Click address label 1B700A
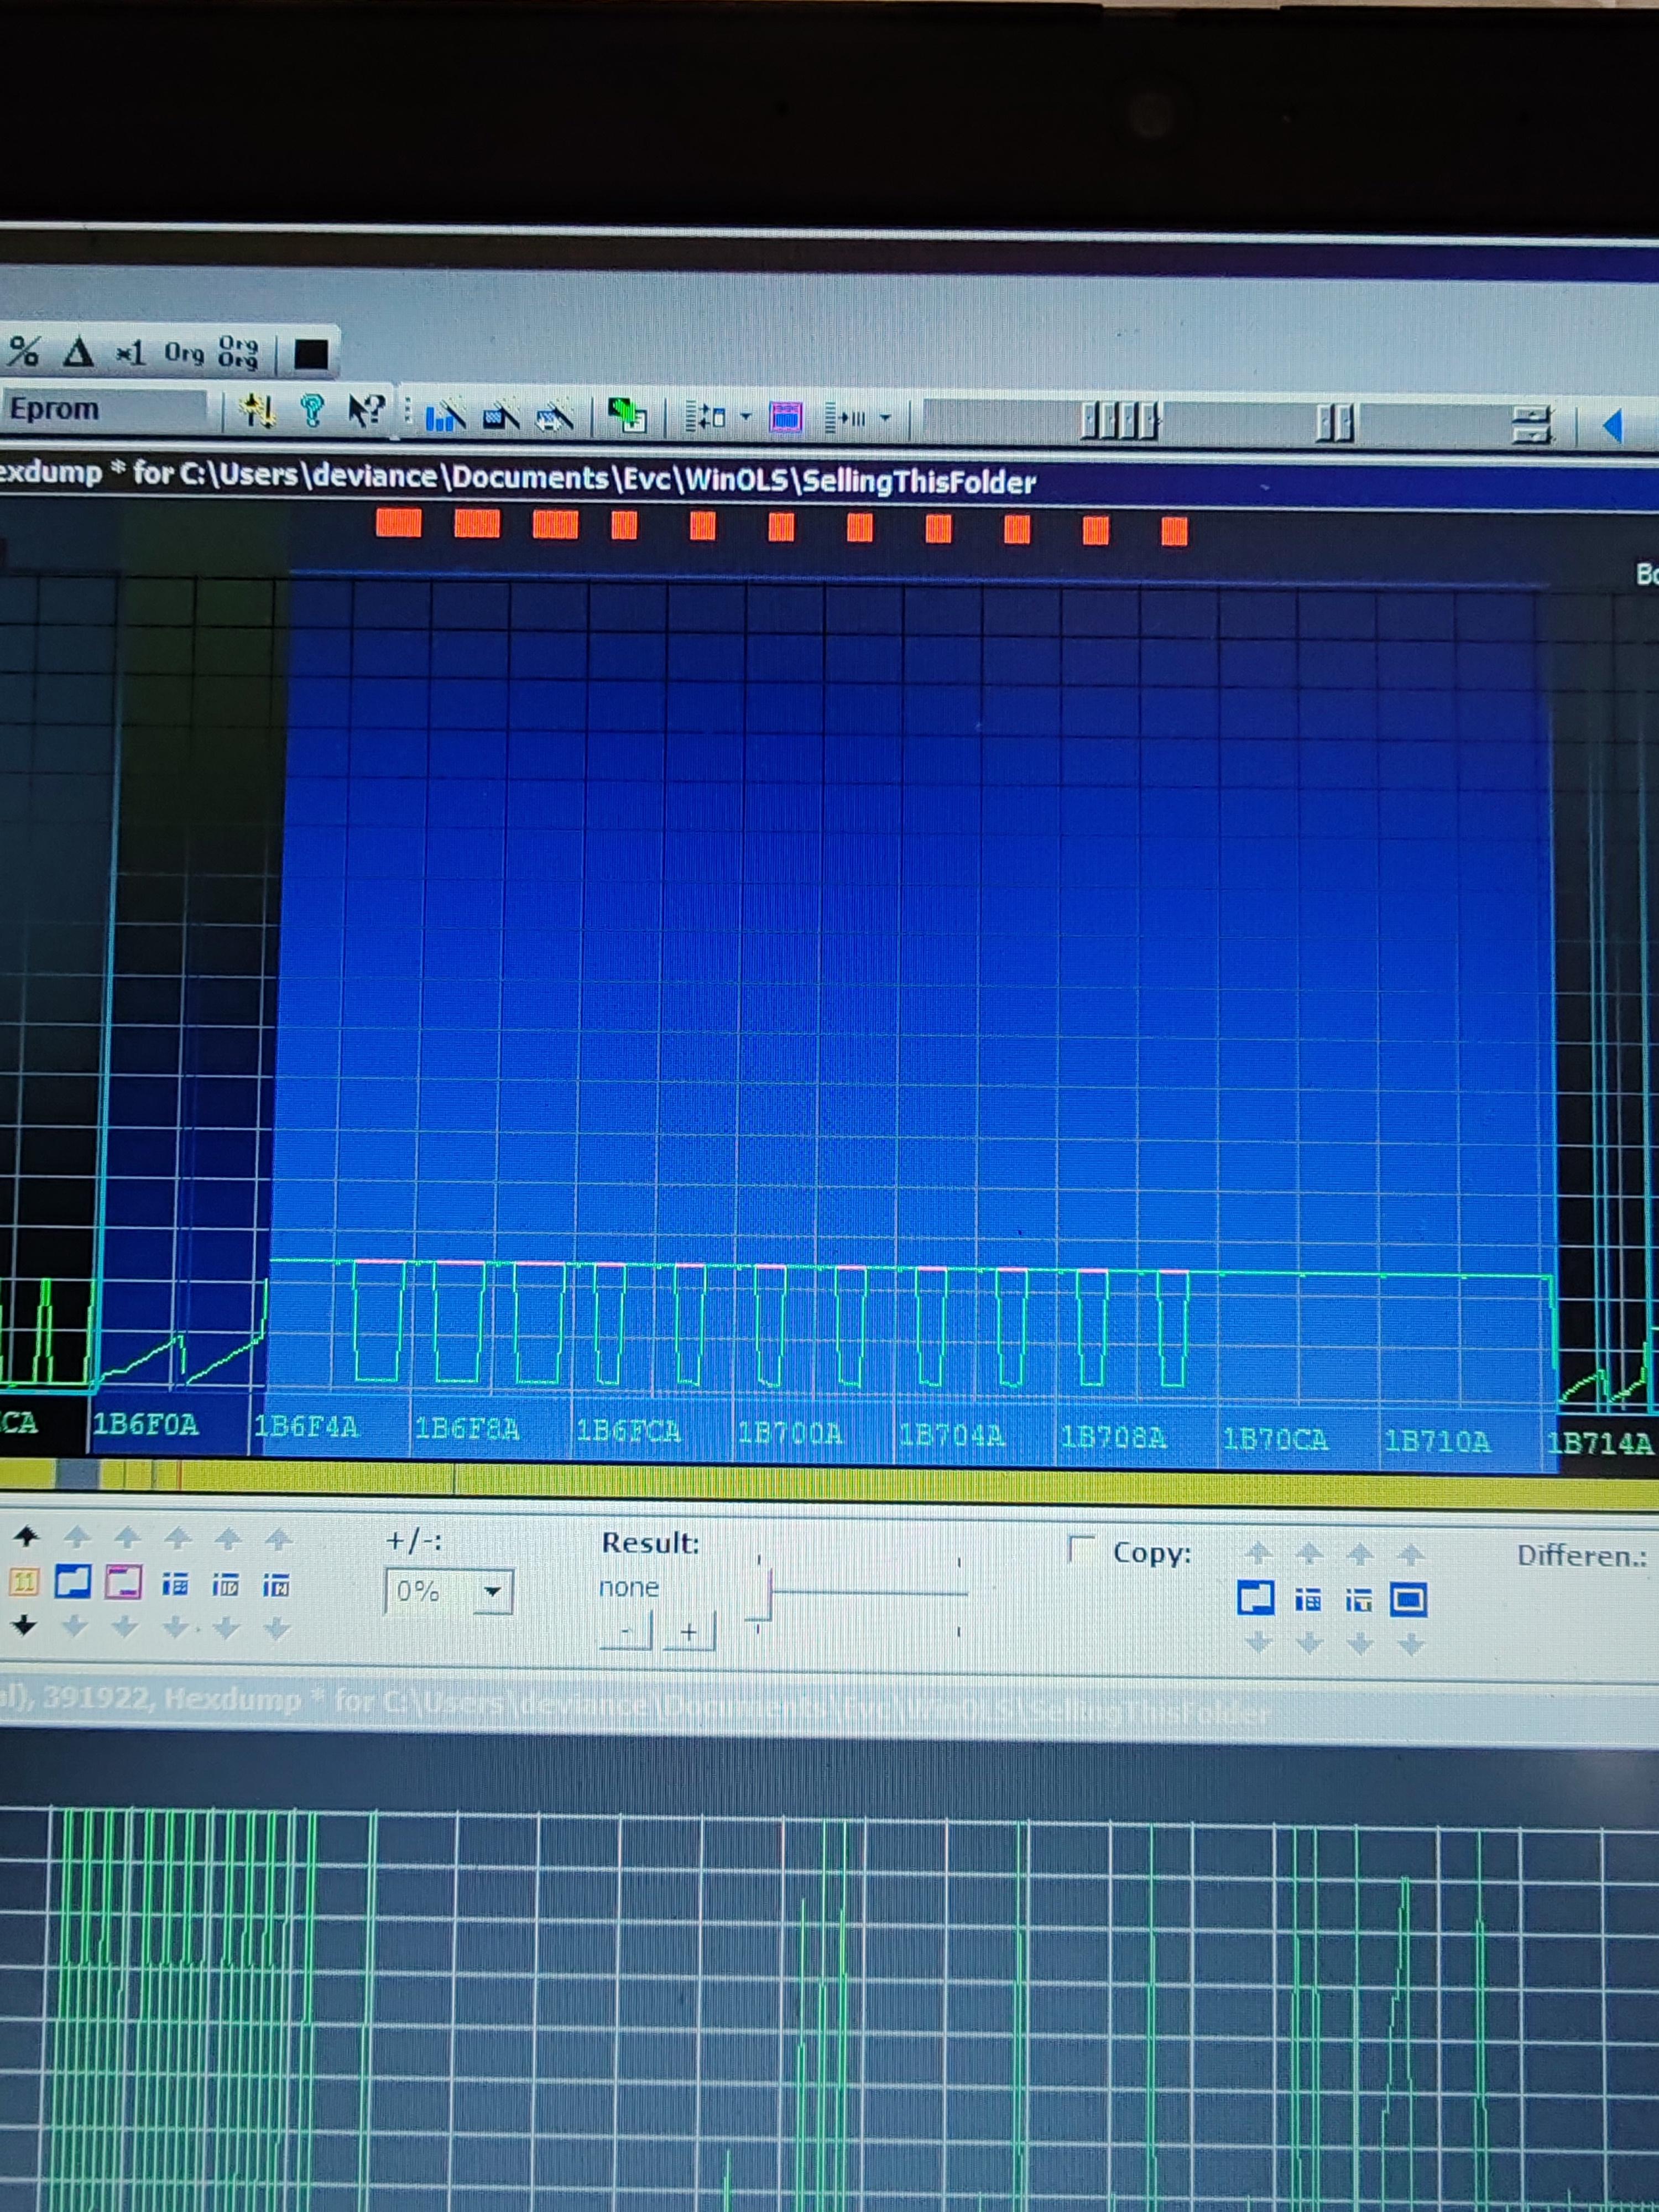Image resolution: width=1659 pixels, height=2212 pixels. [790, 1433]
